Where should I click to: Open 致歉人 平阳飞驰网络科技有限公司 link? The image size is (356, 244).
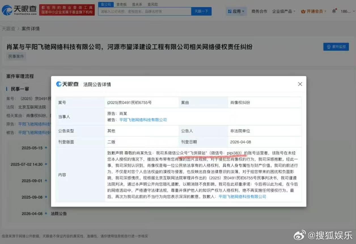pos(242,196)
